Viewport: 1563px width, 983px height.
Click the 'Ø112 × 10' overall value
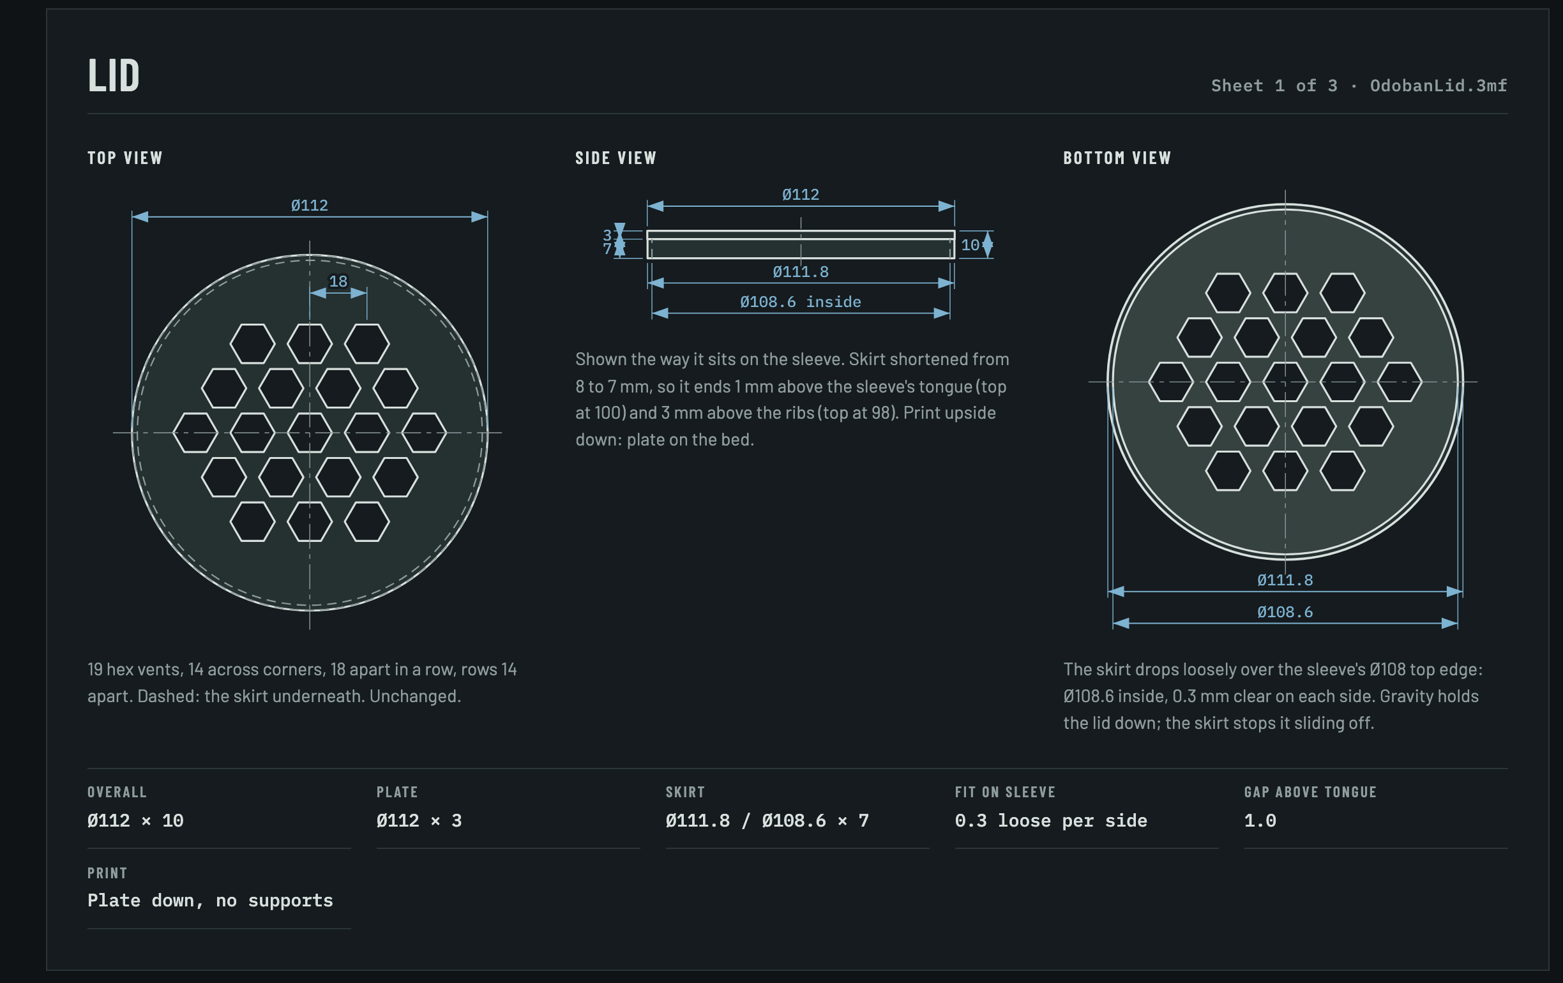point(135,821)
